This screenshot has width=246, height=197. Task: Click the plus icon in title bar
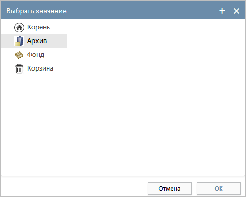coord(222,11)
